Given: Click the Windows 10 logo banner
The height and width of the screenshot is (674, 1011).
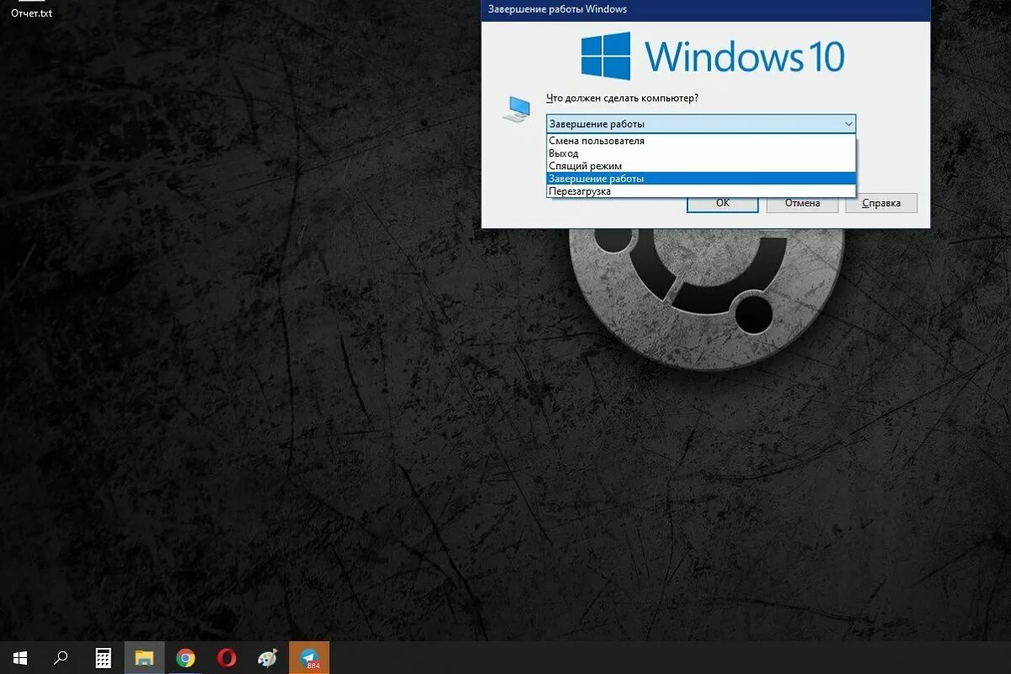Looking at the screenshot, I should (712, 56).
